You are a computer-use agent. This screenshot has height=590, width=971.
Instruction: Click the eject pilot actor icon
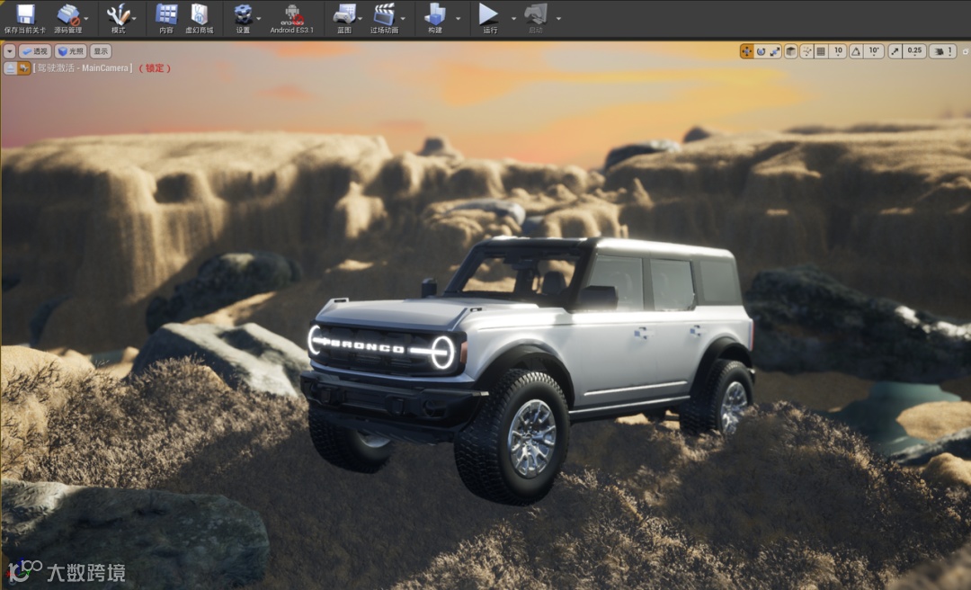11,68
